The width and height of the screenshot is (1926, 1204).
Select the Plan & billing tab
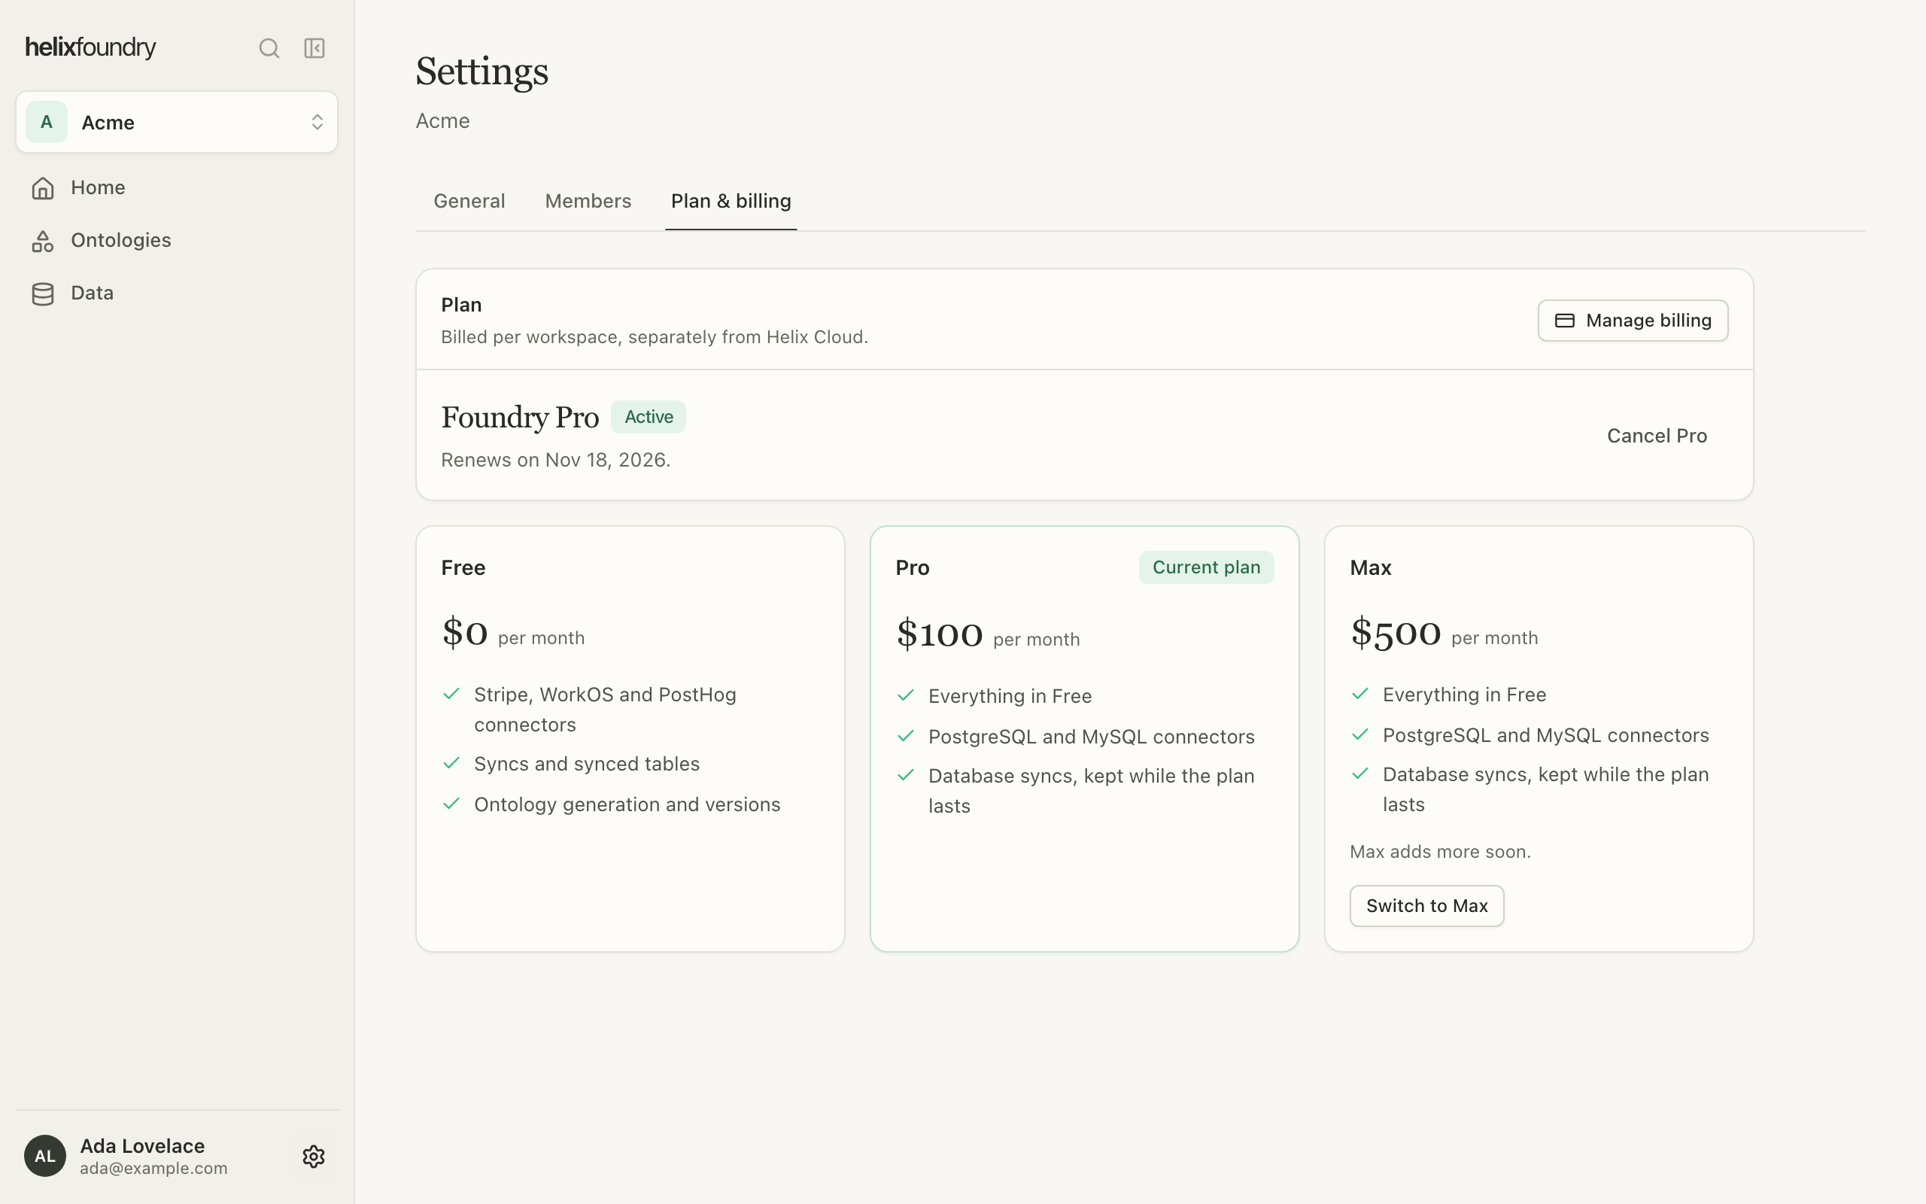click(731, 201)
